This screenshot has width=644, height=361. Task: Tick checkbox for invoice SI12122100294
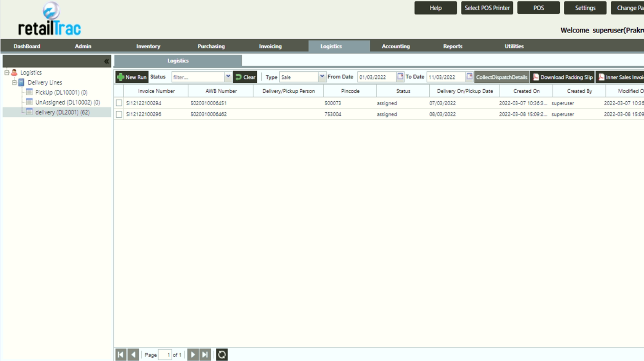[x=119, y=103]
